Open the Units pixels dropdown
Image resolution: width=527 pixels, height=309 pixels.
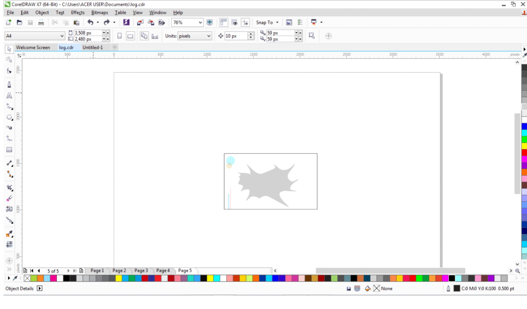209,36
